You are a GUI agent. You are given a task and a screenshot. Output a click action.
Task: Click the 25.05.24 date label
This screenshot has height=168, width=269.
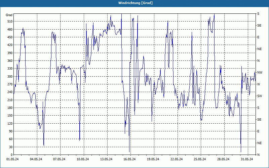(200, 159)
